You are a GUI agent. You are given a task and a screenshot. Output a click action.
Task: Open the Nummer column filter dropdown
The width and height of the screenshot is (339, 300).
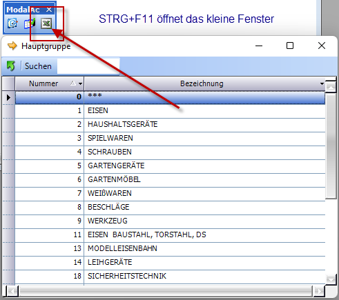pos(80,83)
